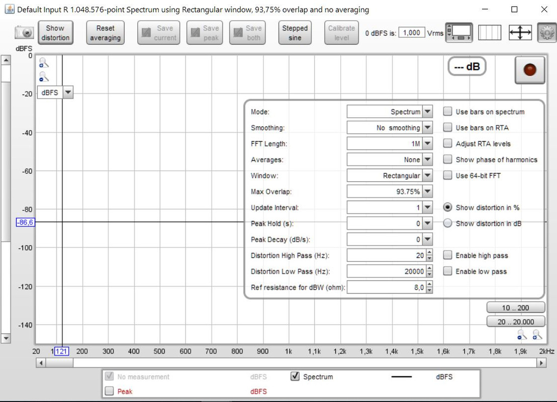Click the Distortion Low Pass value field
The height and width of the screenshot is (402, 557).
tap(387, 271)
